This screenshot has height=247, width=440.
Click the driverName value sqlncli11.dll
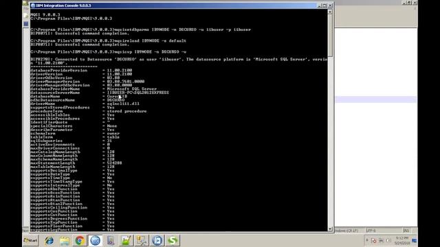(x=123, y=104)
